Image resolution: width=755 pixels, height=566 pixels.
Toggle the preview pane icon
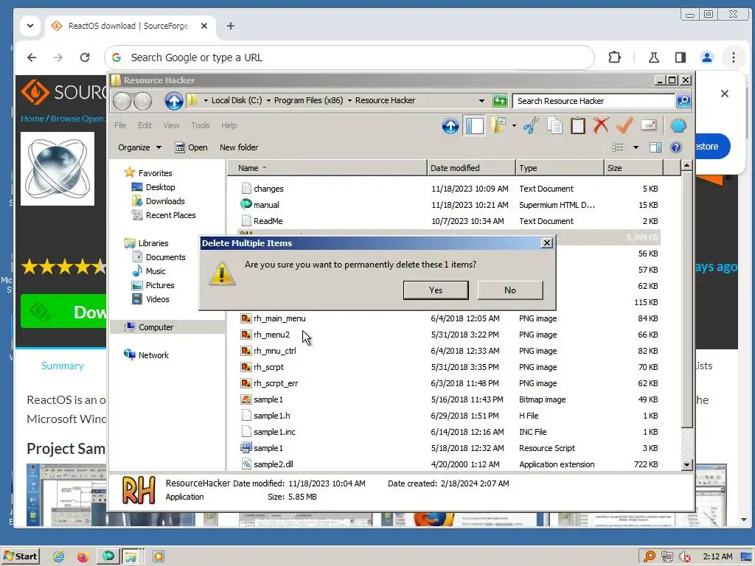click(x=655, y=147)
